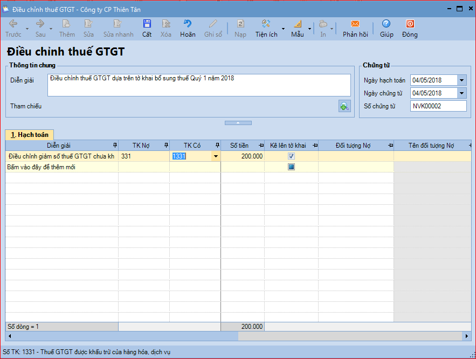Toggle Kê lên tờ khai checkbox in new row
This screenshot has height=359, width=476.
click(x=291, y=167)
